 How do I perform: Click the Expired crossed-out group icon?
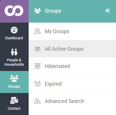[37, 84]
